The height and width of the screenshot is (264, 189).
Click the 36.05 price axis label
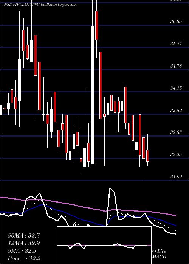pyautogui.click(x=176, y=22)
